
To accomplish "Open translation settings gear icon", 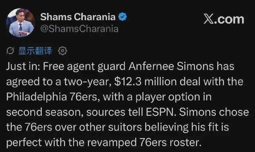I will [x=63, y=51].
